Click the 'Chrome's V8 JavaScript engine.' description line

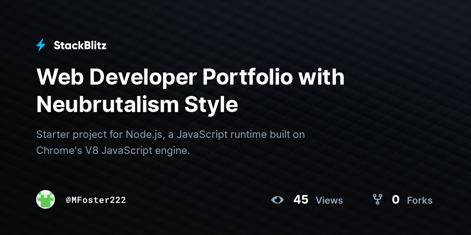pos(113,150)
